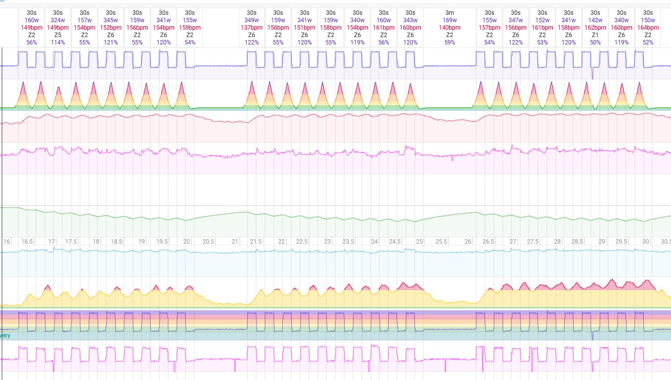Select the 341w 154bpm interval card
The image size is (671, 380).
pyautogui.click(x=164, y=27)
